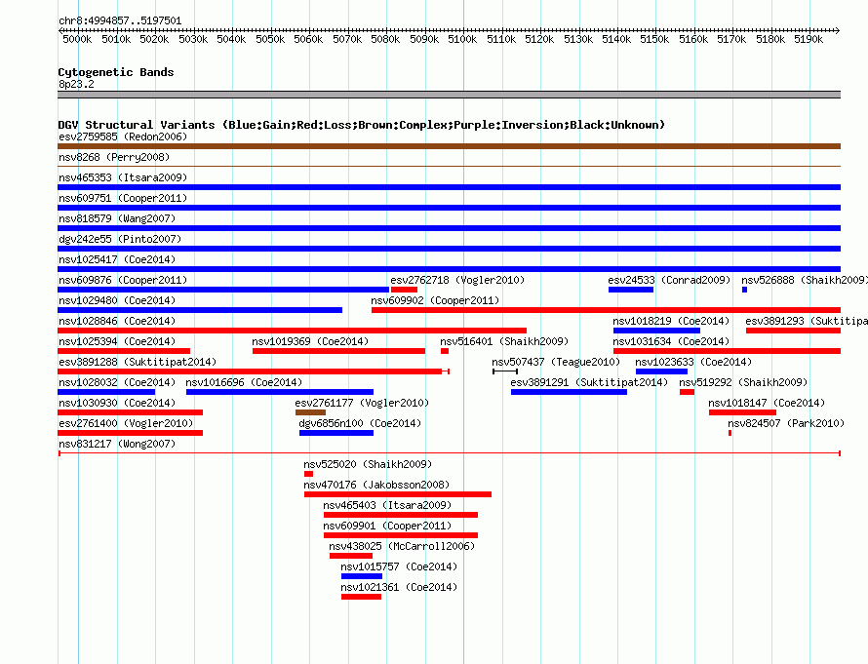Click the esv2759585 (Redon2006) brown bar
This screenshot has width=868, height=664.
point(449,146)
